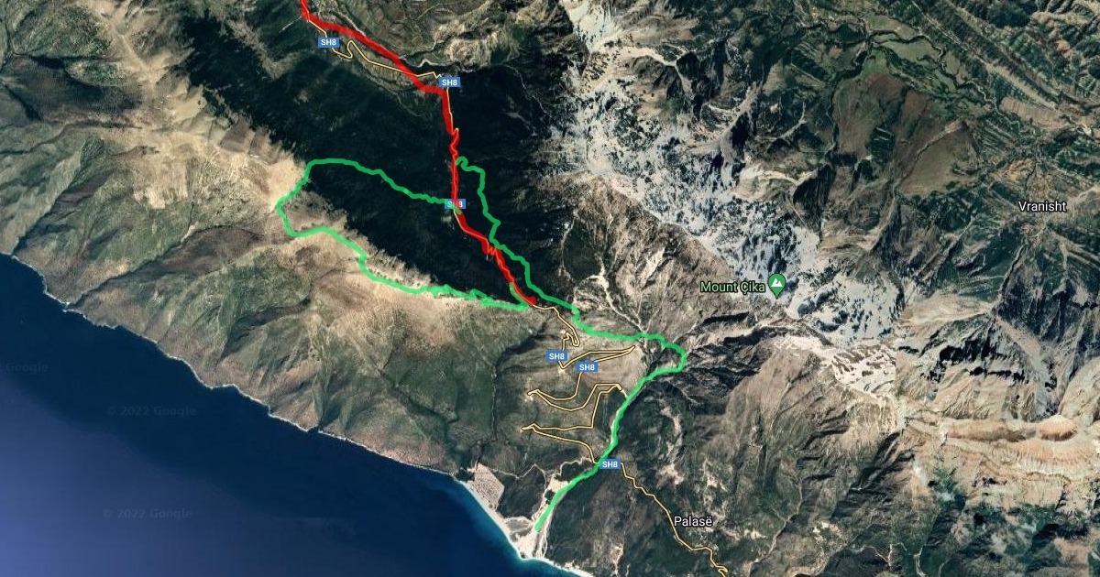Click the SH8 badge directly above Palasë

610,465
